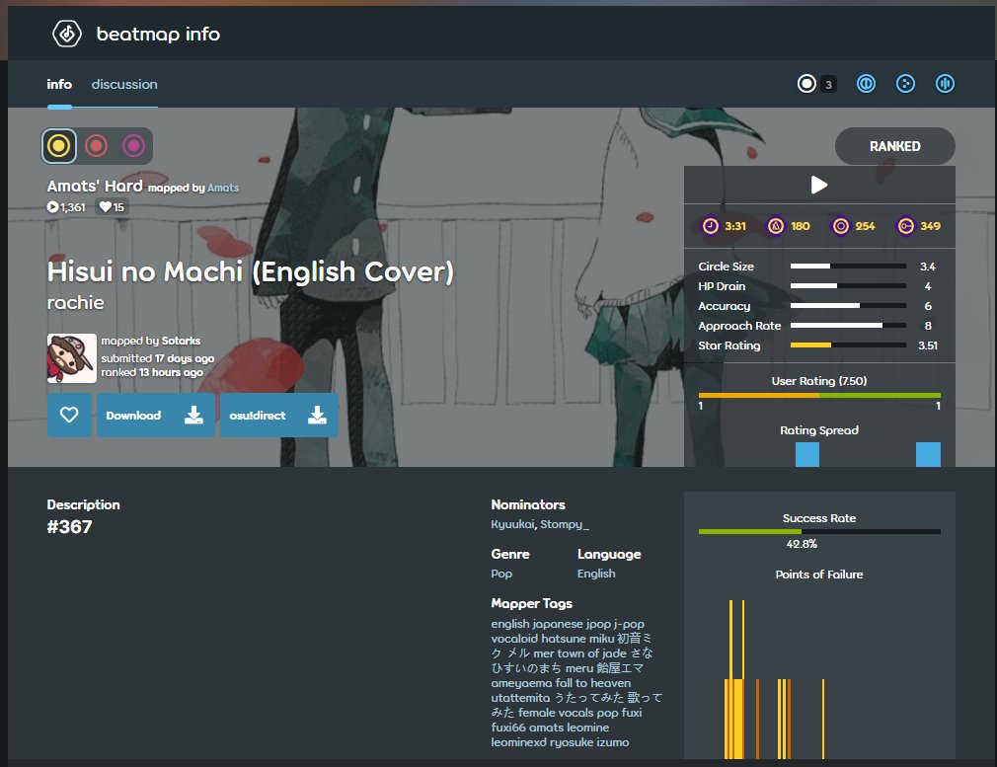The height and width of the screenshot is (767, 997).
Task: Click the rightmost Rating Spread bar
Action: click(928, 455)
